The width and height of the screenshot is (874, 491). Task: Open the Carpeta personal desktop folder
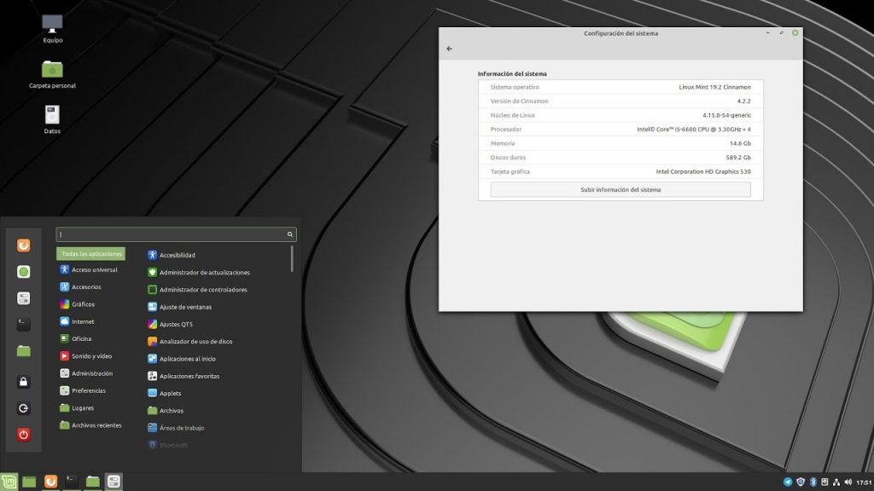(52, 74)
